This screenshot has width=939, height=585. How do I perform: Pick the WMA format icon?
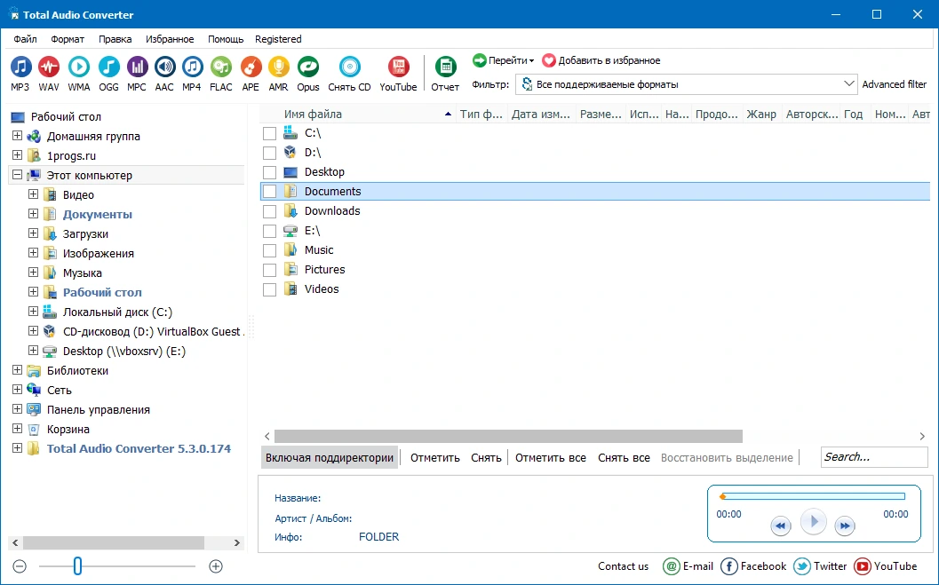(x=78, y=67)
